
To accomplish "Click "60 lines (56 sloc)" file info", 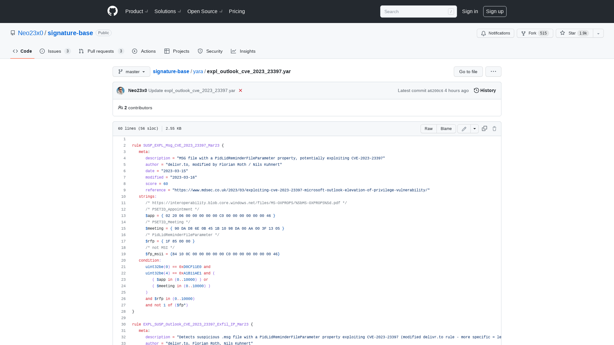I will (138, 128).
